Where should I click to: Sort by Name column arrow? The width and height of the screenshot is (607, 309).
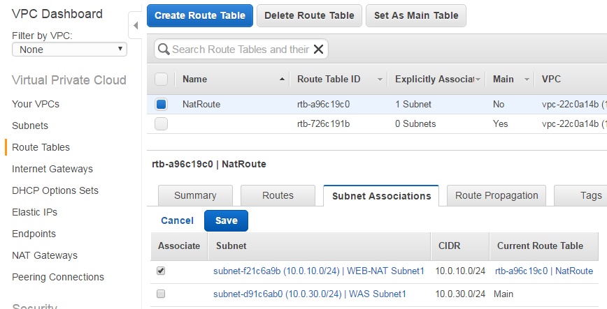pos(283,80)
